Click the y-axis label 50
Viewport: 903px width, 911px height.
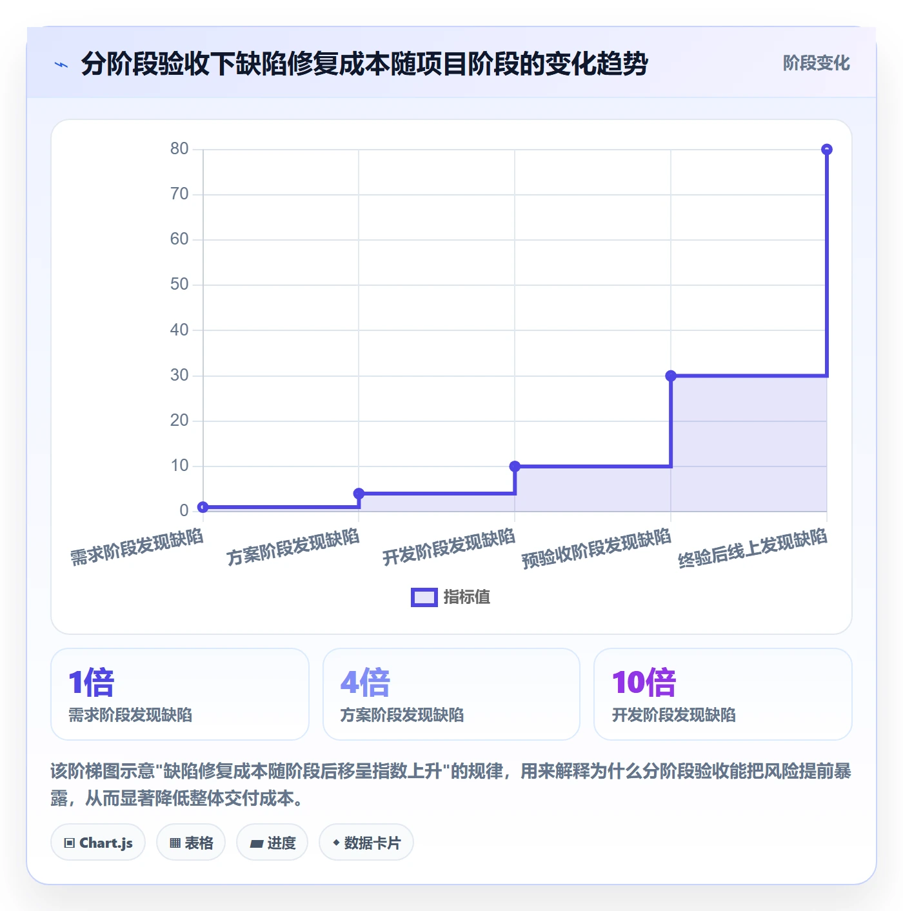coord(179,285)
